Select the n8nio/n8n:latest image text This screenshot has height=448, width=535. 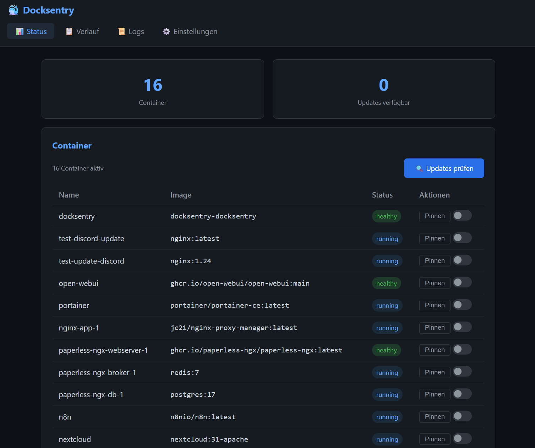(203, 417)
